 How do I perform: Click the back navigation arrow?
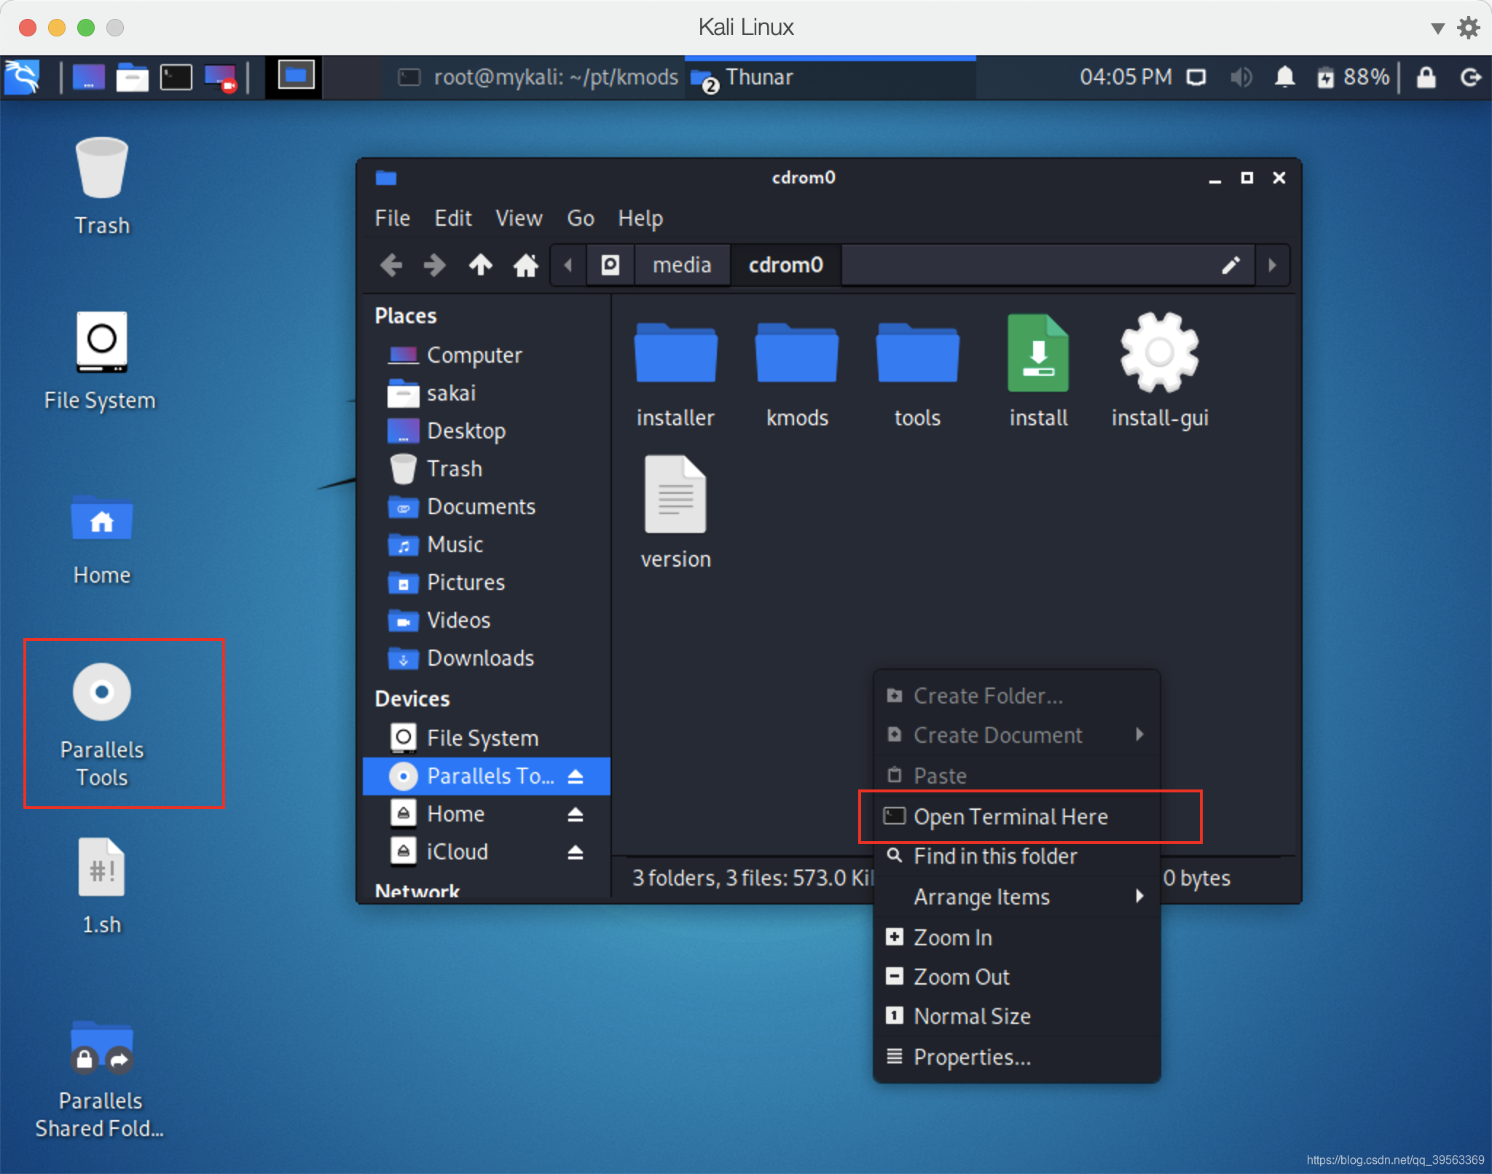tap(392, 265)
